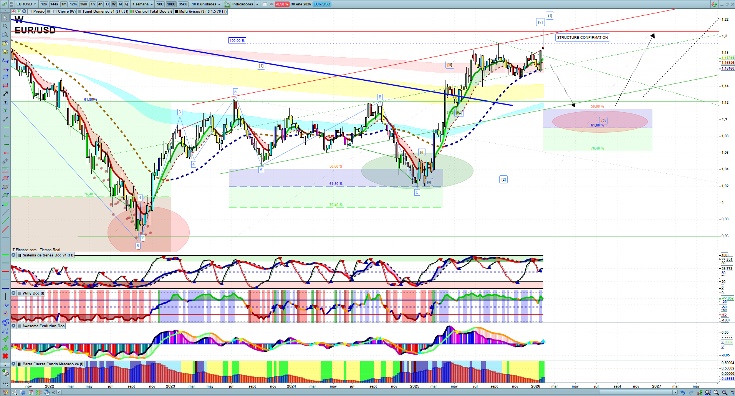Click the undo arrow in bottom bar

(682, 393)
